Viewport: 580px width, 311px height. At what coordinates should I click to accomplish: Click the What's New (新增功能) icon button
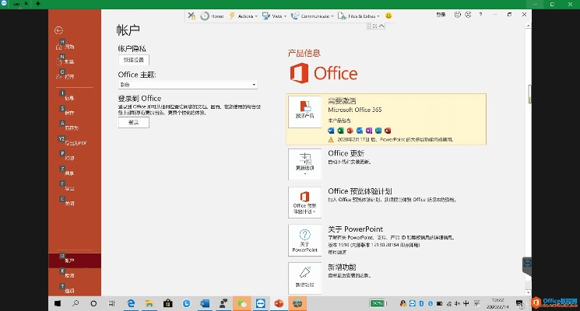coord(304,278)
